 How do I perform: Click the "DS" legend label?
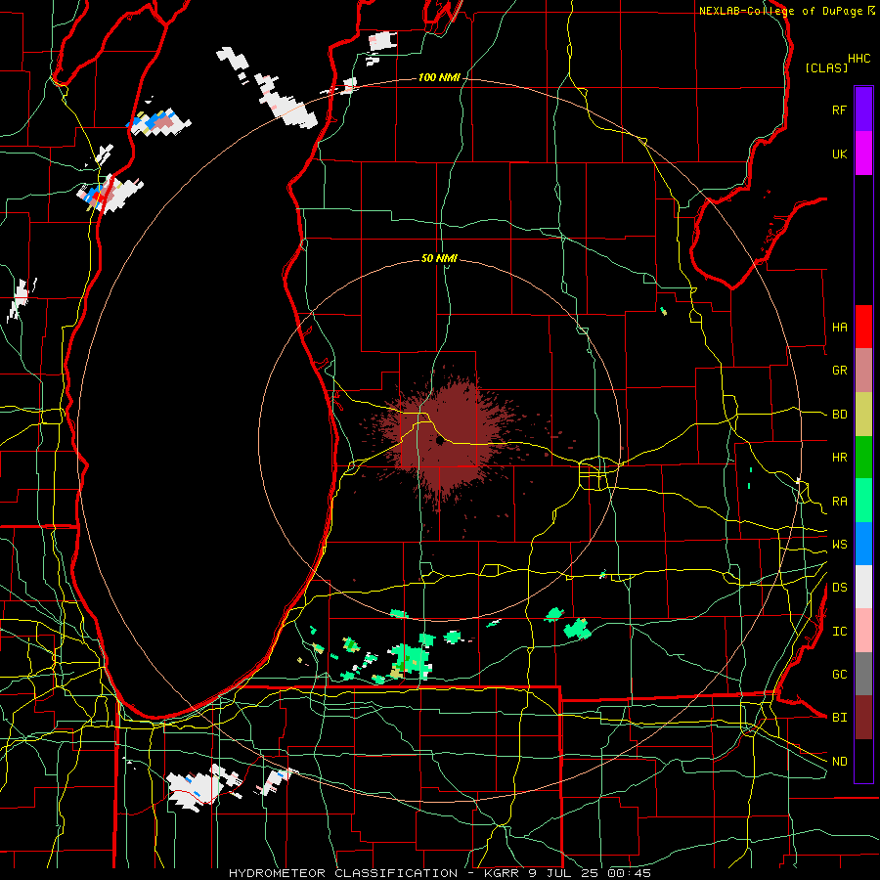(x=839, y=588)
